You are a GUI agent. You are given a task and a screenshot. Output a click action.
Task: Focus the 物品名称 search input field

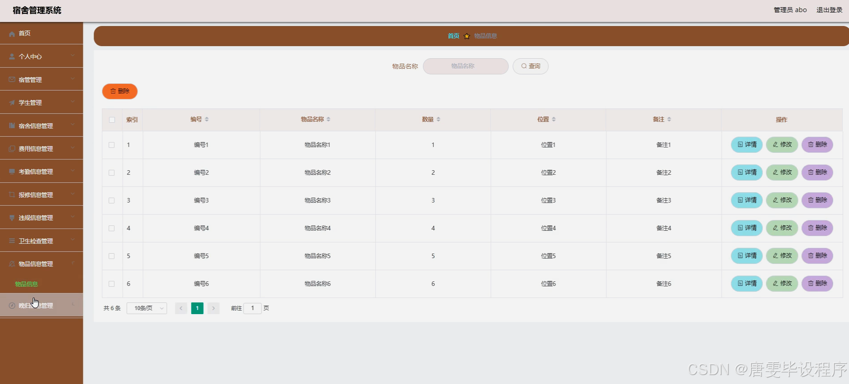pos(466,66)
